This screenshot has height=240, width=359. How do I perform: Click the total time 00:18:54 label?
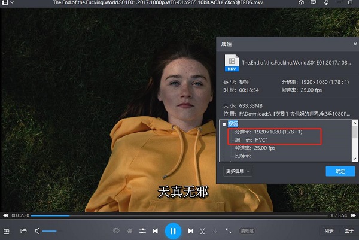[x=338, y=215]
